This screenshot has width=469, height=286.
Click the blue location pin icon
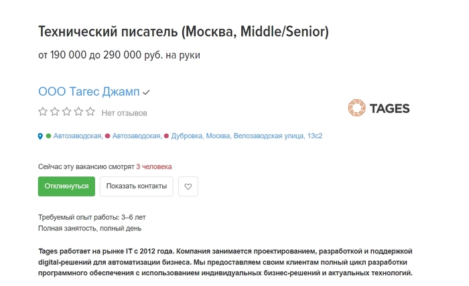(40, 136)
